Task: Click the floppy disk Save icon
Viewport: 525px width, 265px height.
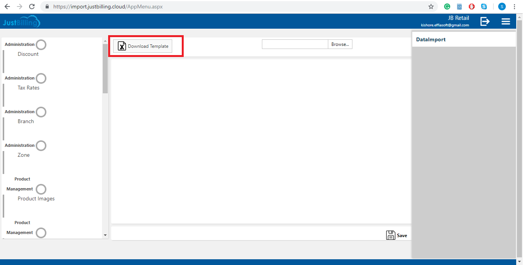Action: click(x=390, y=235)
